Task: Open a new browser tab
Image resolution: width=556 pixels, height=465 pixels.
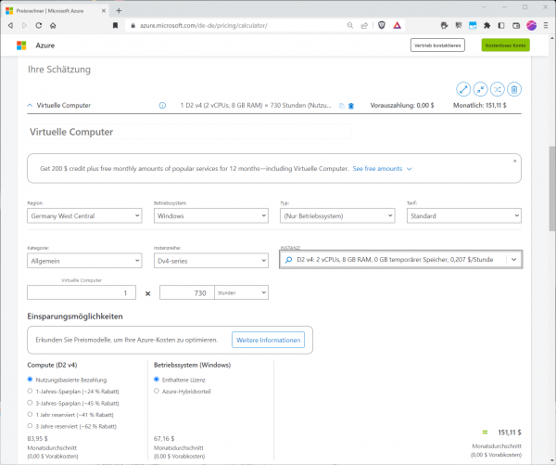Action: tap(119, 10)
